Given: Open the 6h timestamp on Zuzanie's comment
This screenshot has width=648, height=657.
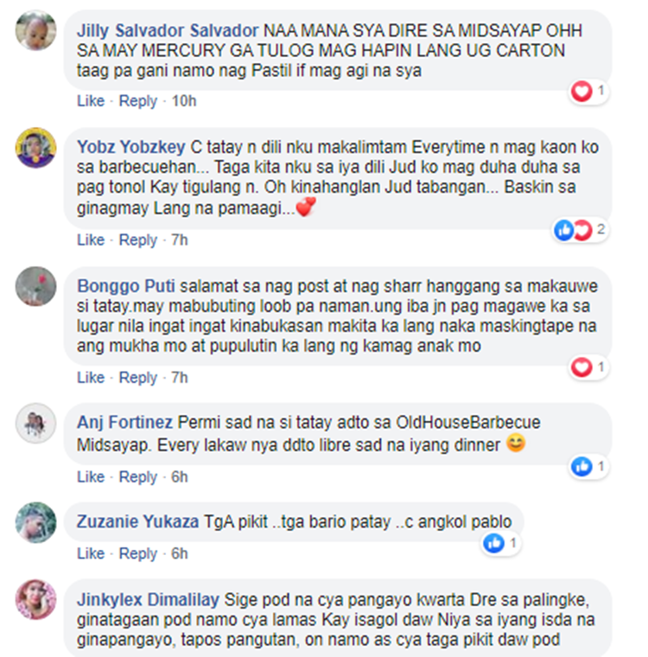Looking at the screenshot, I should (x=179, y=553).
